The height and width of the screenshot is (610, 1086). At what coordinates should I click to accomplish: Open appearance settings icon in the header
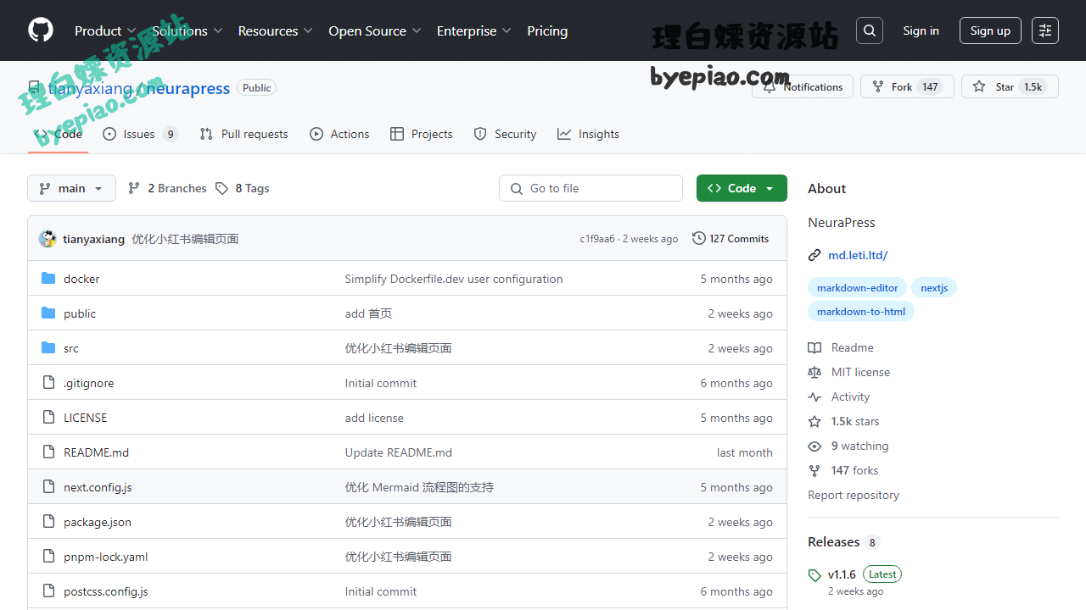click(x=1045, y=30)
